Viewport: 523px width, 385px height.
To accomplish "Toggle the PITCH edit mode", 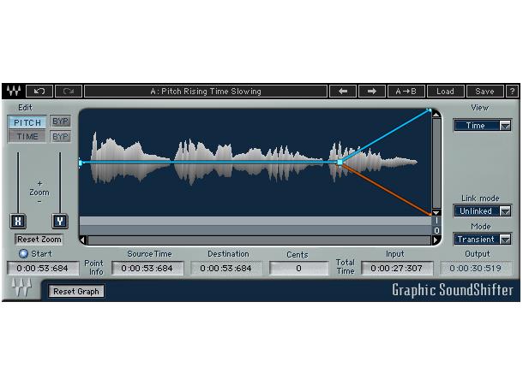I will (27, 122).
